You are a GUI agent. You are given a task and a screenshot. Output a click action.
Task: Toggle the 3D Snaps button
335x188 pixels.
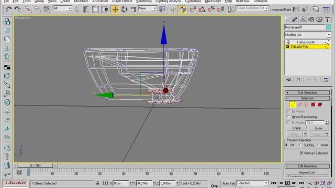click(x=193, y=9)
